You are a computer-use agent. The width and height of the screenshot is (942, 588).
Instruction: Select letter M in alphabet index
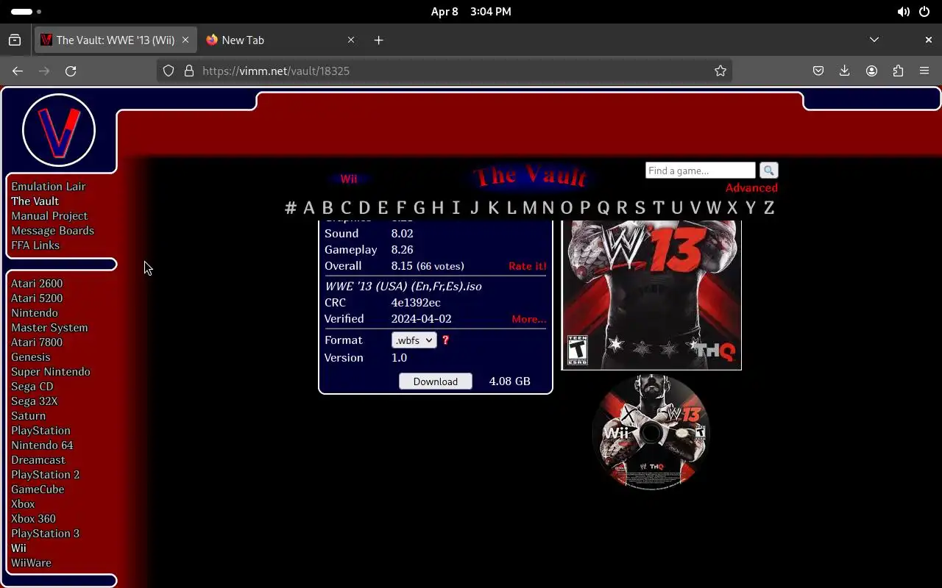(529, 208)
